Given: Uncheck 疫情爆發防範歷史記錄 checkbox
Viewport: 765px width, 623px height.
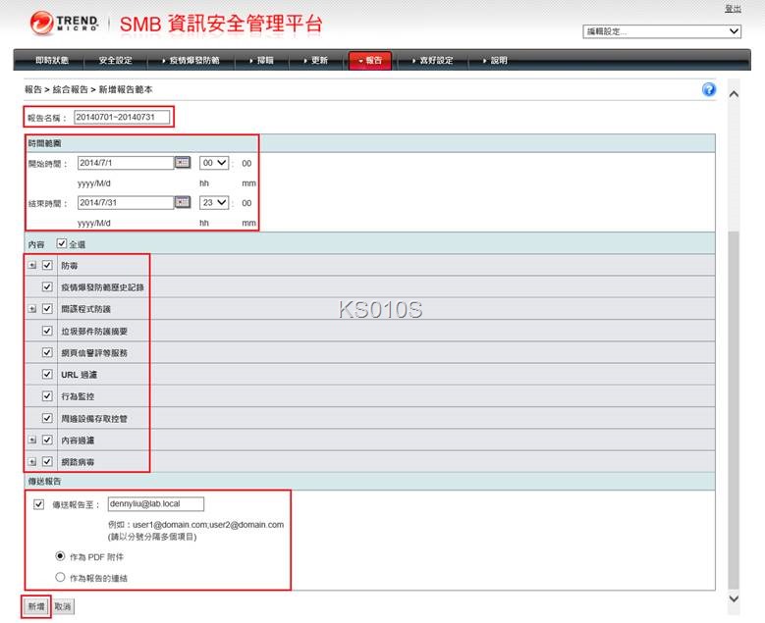Looking at the screenshot, I should tap(47, 286).
